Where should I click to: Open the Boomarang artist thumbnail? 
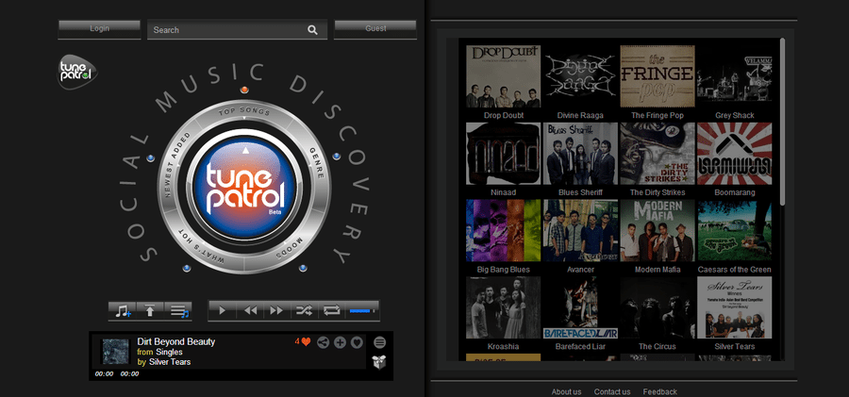(x=734, y=154)
